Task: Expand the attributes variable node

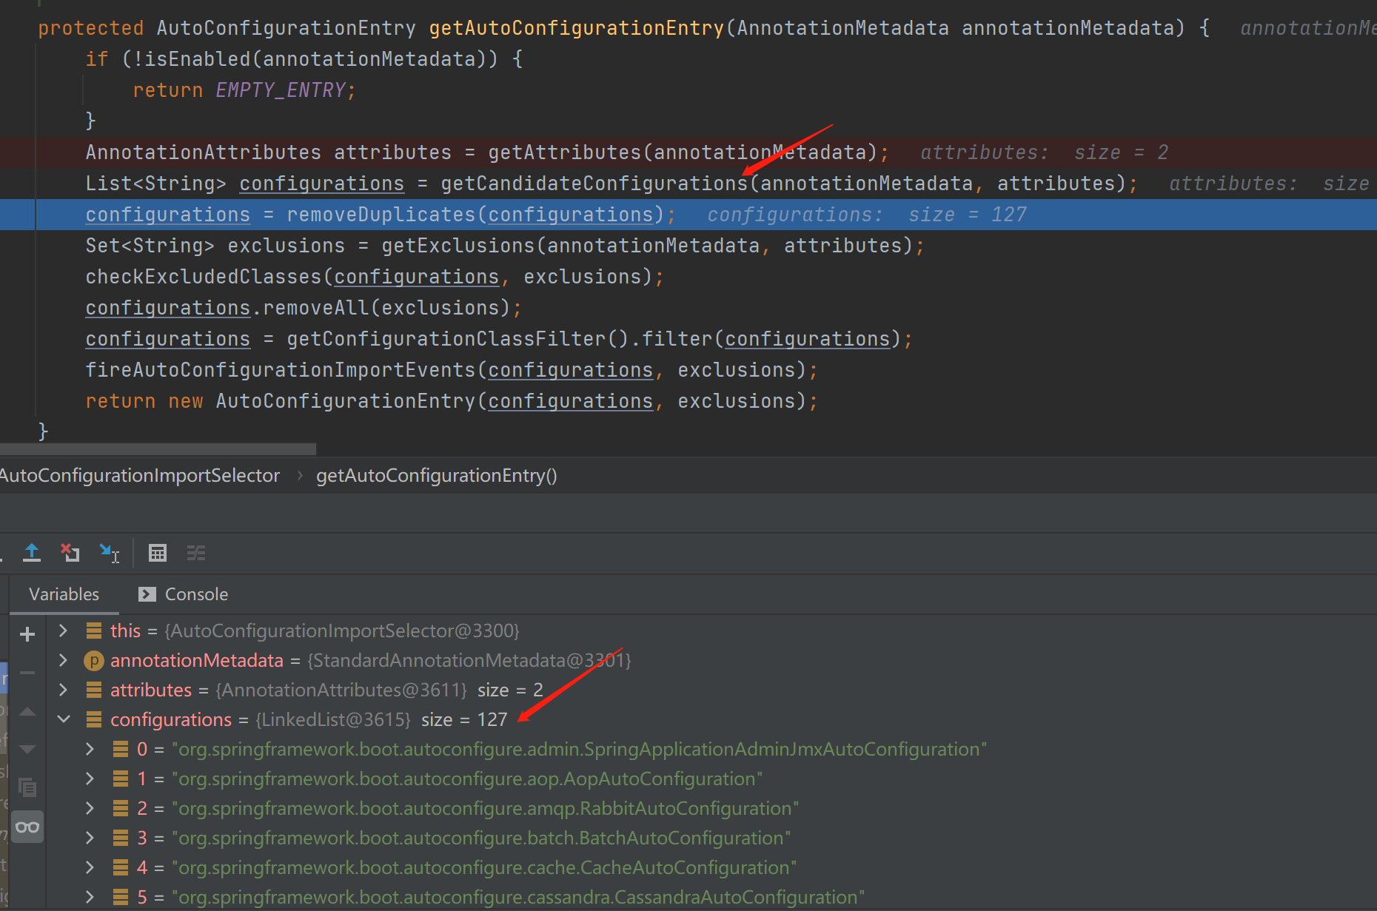Action: pyautogui.click(x=63, y=690)
